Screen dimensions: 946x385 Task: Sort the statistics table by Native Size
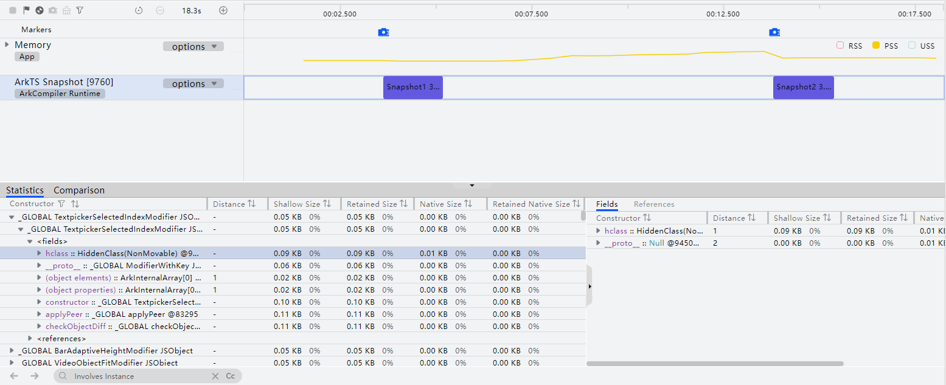pyautogui.click(x=468, y=204)
